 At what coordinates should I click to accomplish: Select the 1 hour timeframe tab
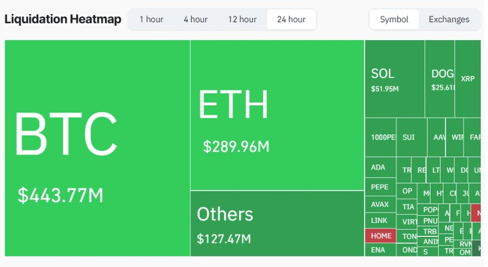(x=151, y=20)
